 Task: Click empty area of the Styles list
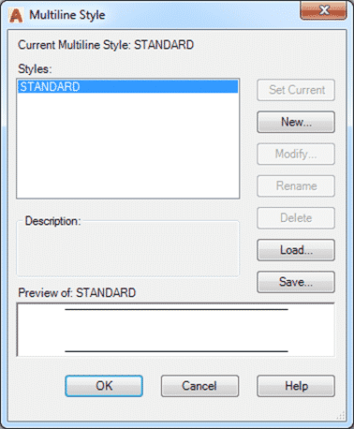pyautogui.click(x=127, y=145)
